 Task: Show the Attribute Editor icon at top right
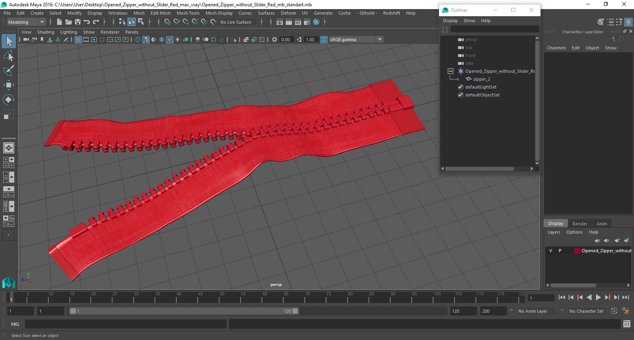[x=610, y=22]
